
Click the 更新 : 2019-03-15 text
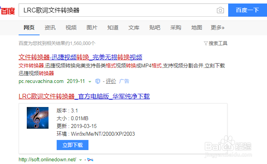coord(76,126)
